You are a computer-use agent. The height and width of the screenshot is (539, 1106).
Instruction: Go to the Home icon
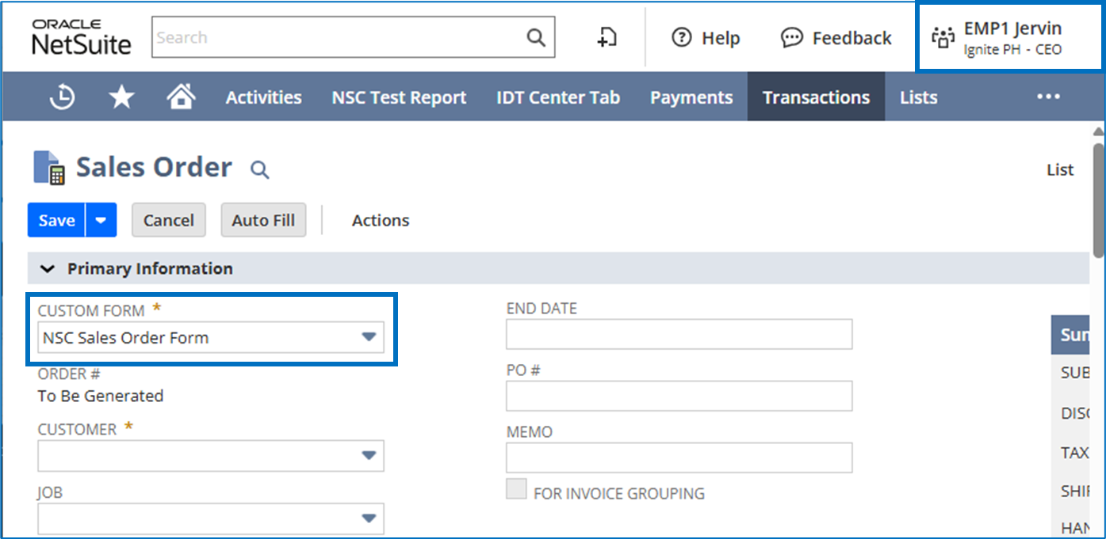coord(181,97)
